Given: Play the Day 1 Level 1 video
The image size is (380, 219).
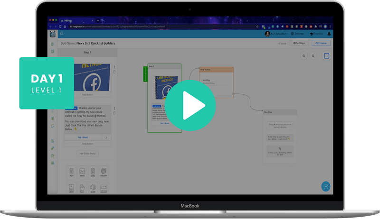Looking at the screenshot, I should [x=190, y=105].
